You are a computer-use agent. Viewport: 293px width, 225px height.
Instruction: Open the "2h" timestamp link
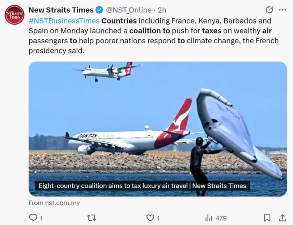point(162,10)
